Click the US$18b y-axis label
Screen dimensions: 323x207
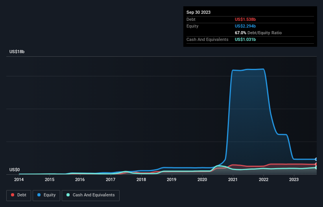click(17, 52)
